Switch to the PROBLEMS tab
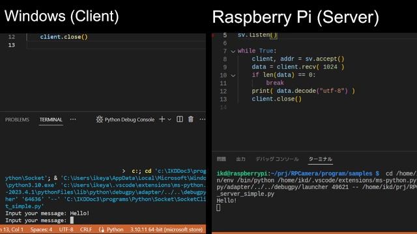The image size is (417, 234). (18, 120)
